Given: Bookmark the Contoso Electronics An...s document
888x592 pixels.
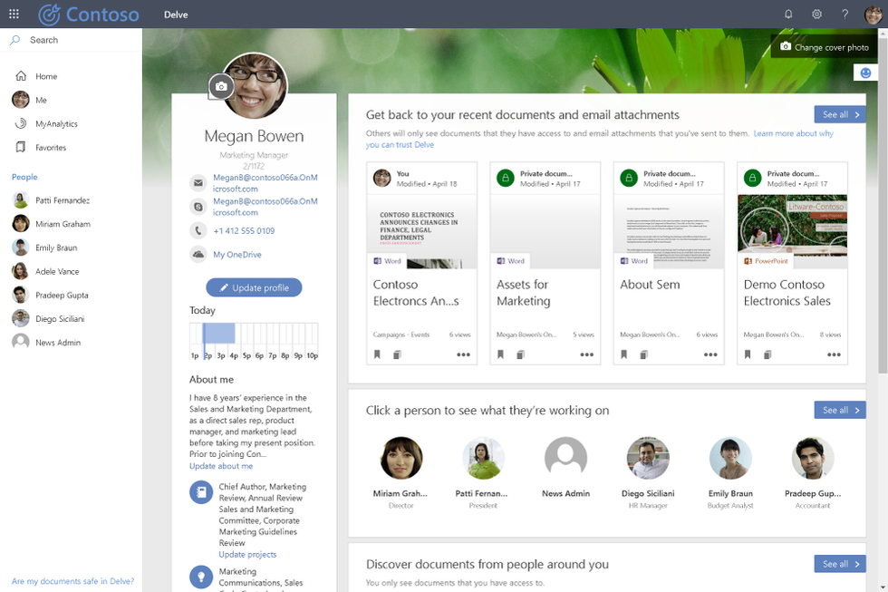Looking at the screenshot, I should [x=377, y=354].
